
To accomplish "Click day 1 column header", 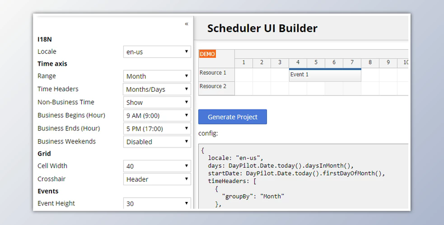I will pyautogui.click(x=243, y=63).
